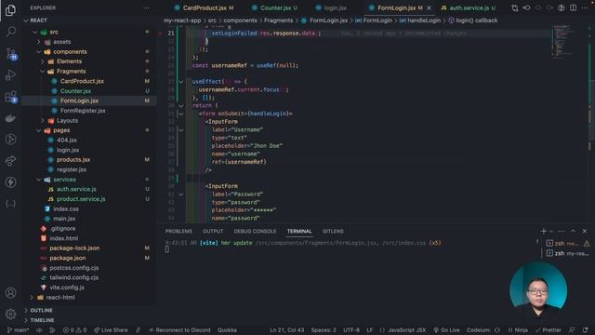Click Ln 21, Col 43 cursor position
Image resolution: width=595 pixels, height=335 pixels.
[287, 330]
